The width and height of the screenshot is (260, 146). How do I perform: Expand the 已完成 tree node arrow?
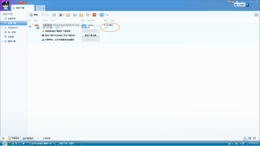2,28
